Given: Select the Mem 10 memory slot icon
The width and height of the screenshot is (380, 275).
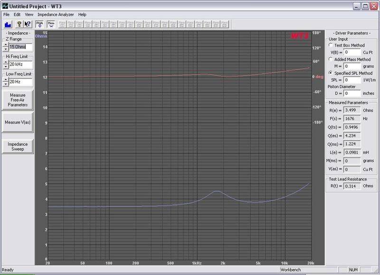Looking at the screenshot, I should (x=139, y=24).
